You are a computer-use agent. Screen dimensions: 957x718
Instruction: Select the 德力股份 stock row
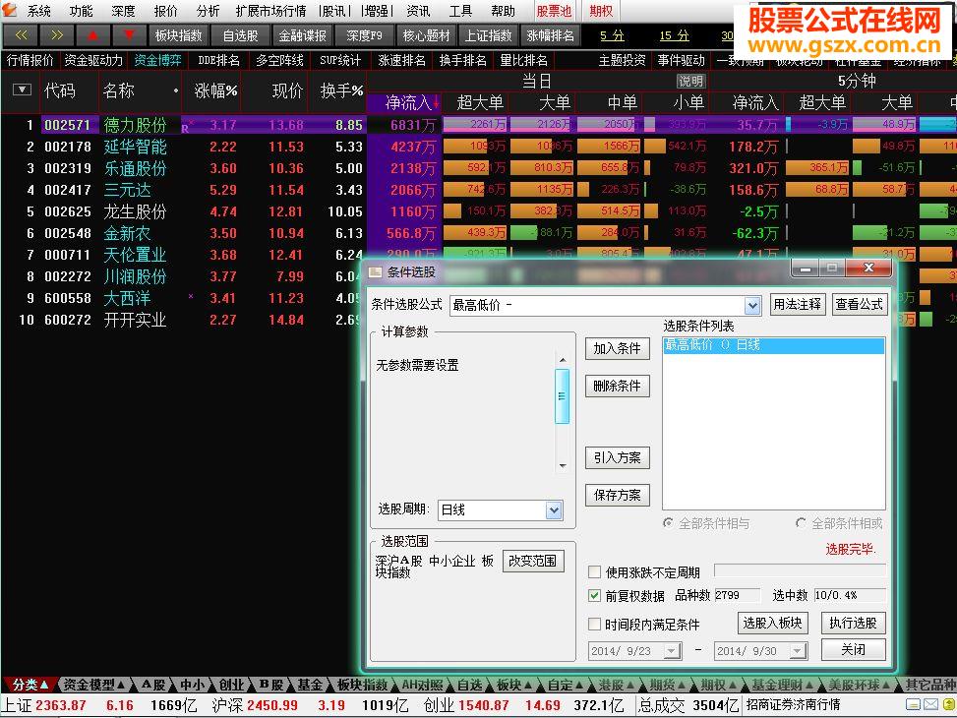478,125
